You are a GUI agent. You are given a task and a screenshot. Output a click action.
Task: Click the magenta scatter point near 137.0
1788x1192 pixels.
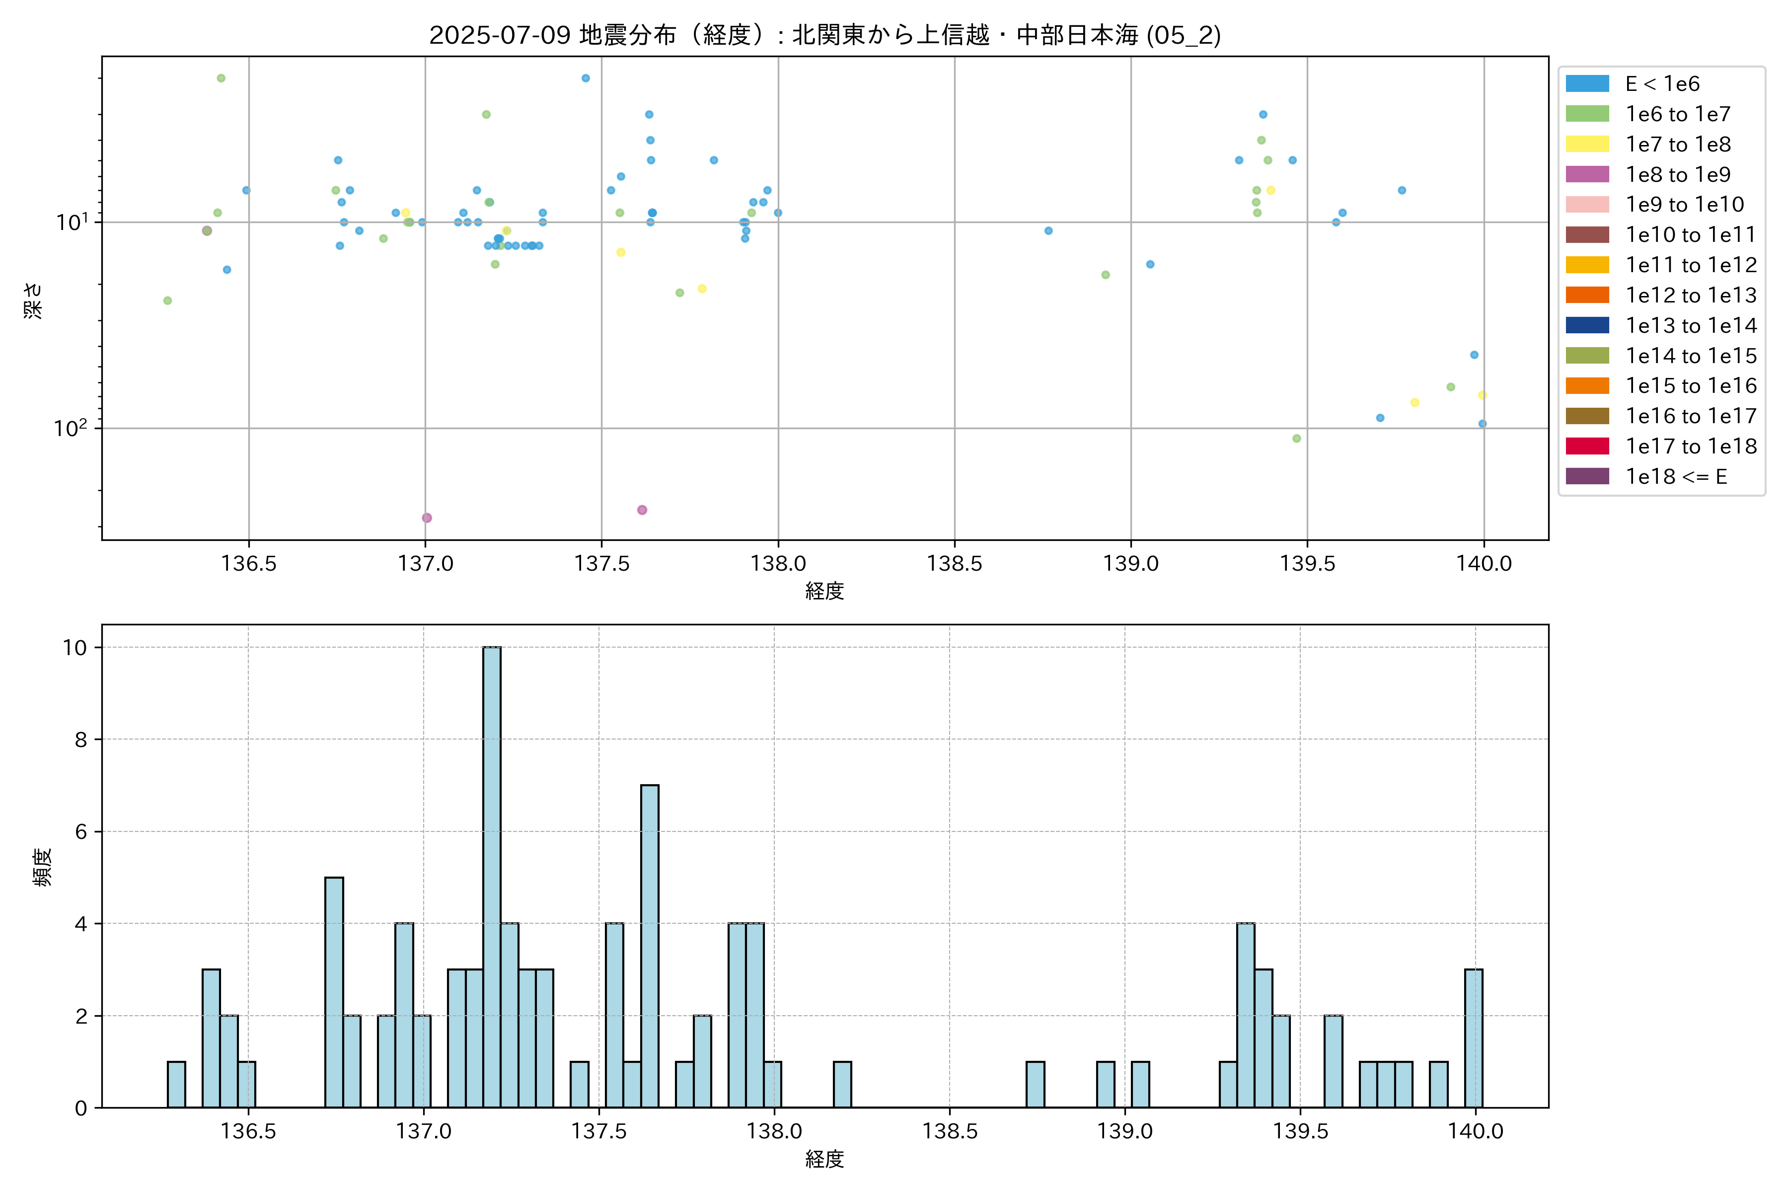427,518
